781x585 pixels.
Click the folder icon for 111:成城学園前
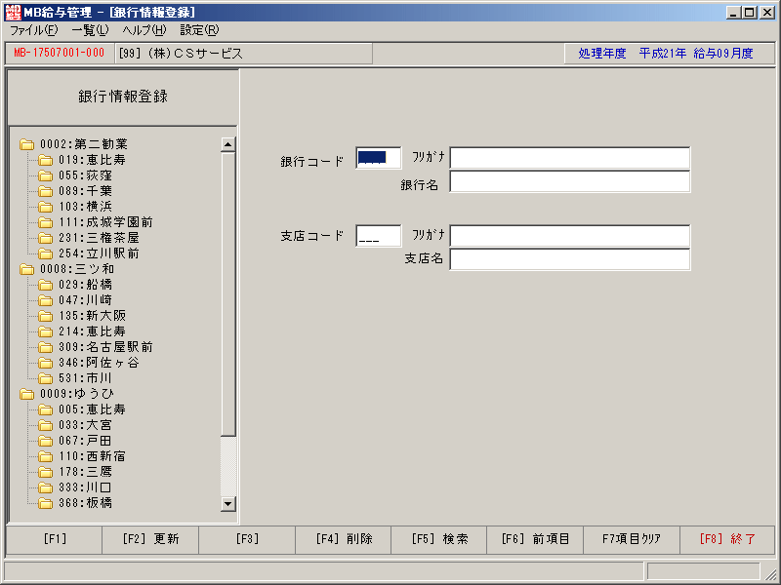(x=45, y=223)
